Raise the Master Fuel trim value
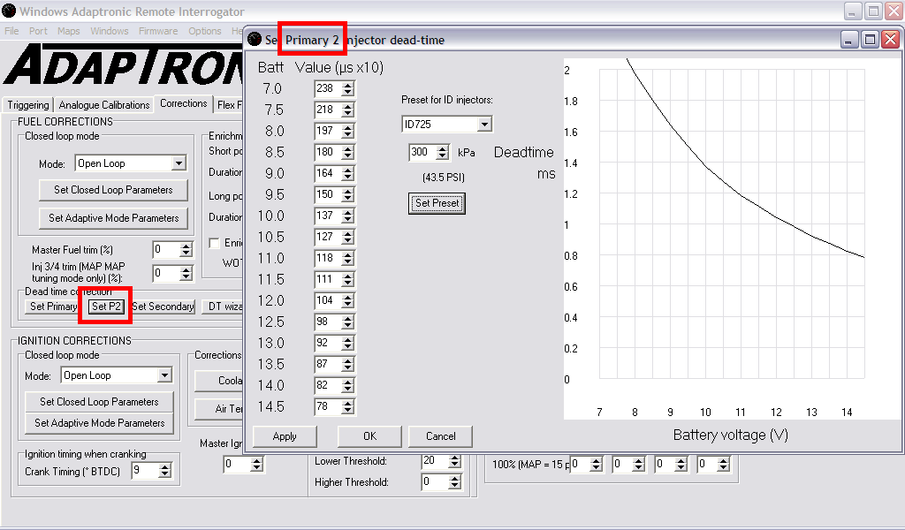Viewport: 905px width, 530px height. click(x=186, y=246)
